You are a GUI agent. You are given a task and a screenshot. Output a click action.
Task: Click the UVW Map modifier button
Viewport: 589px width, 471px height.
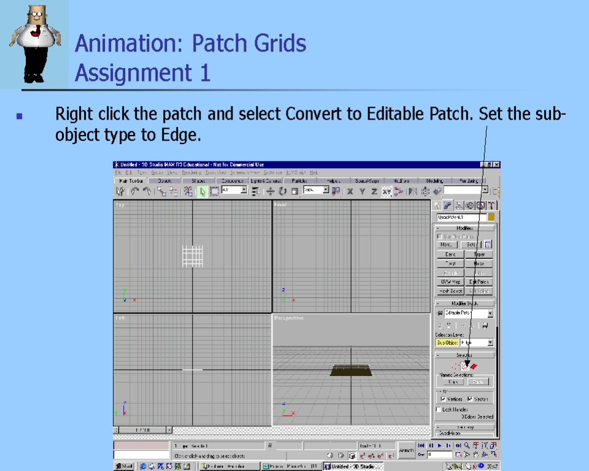[x=450, y=282]
